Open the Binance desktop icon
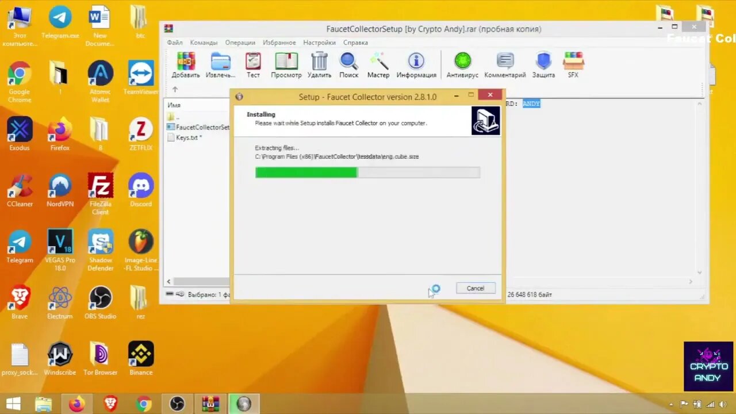Screen dimensions: 736x414 pyautogui.click(x=140, y=359)
